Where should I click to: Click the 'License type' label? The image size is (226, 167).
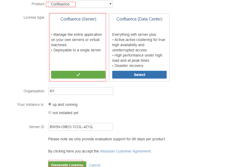(34, 17)
